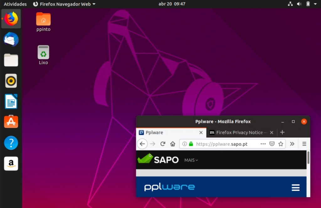Image resolution: width=321 pixels, height=208 pixels.
Task: Open the Files manager in the dock
Action: (x=11, y=60)
